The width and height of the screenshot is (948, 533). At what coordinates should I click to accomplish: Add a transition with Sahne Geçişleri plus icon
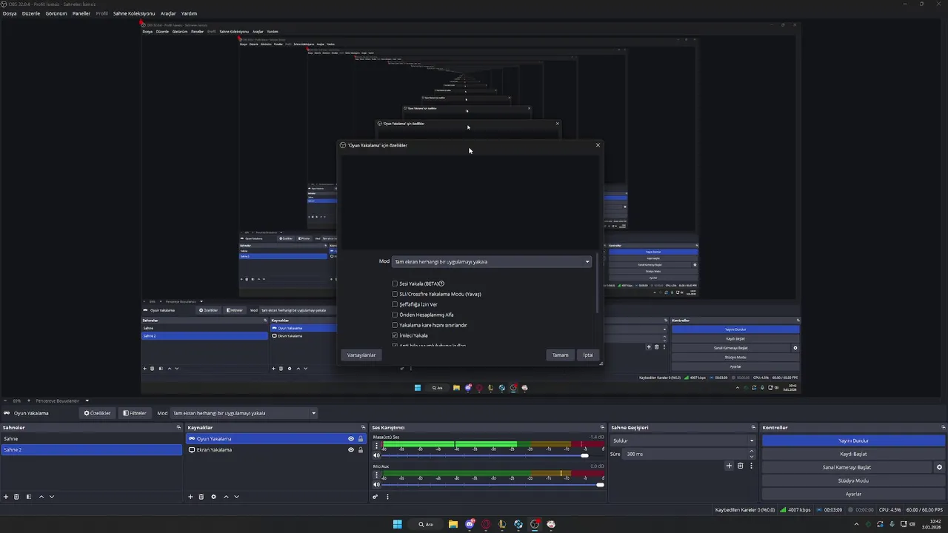pos(729,466)
